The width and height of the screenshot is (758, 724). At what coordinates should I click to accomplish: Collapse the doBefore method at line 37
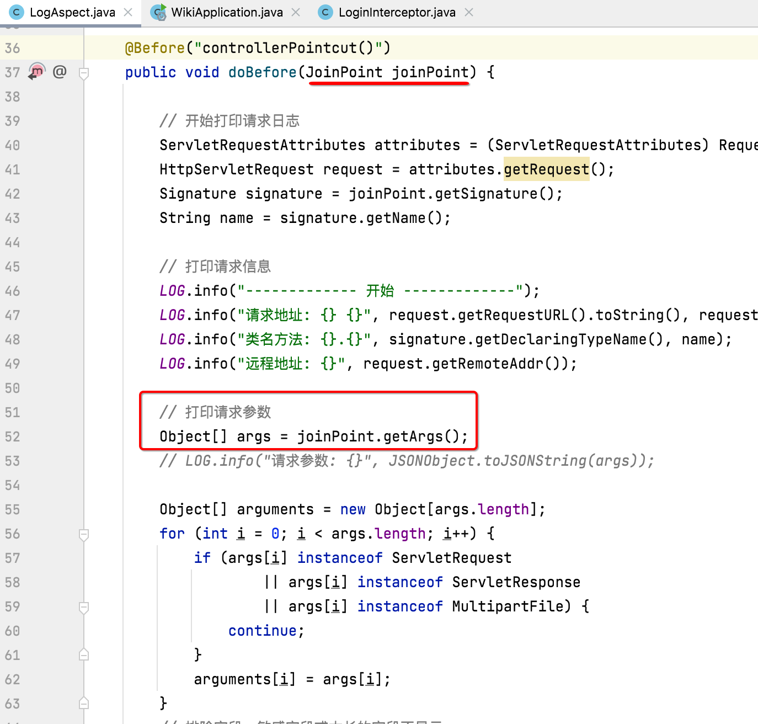click(84, 73)
